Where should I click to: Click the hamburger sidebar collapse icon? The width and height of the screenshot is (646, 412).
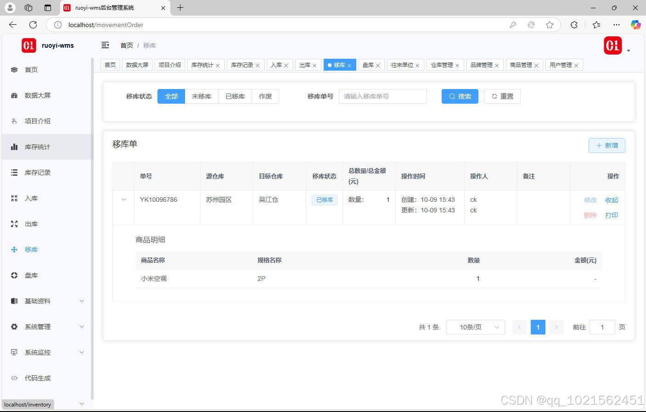[x=105, y=45]
